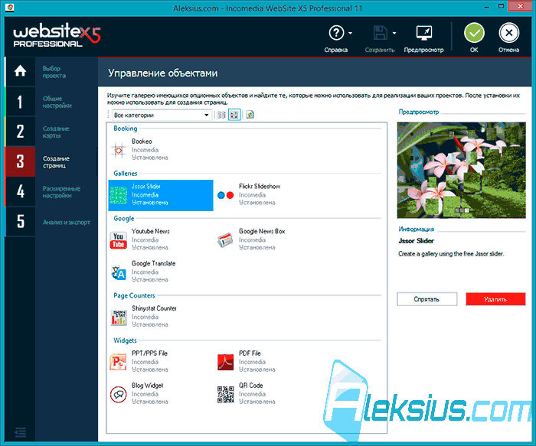Click the Jssor Slider preview image

(461, 170)
